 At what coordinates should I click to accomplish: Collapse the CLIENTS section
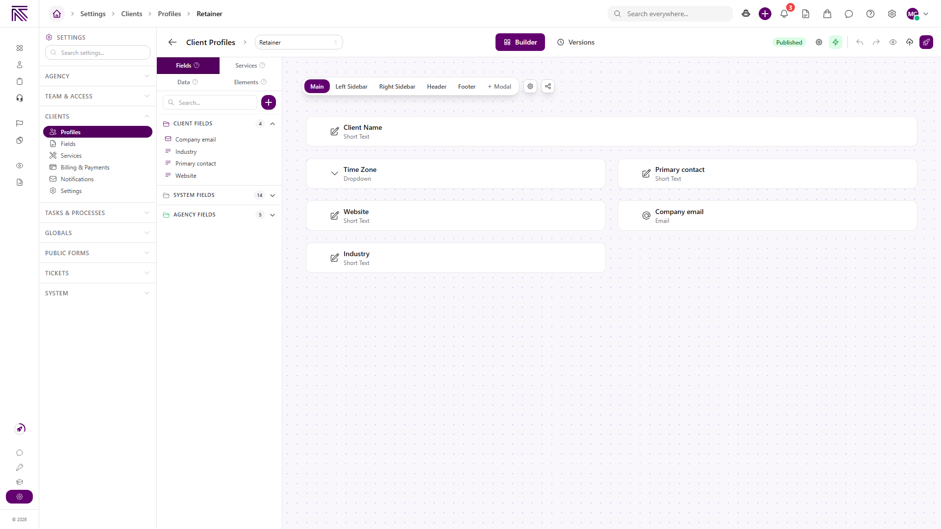pos(98,116)
